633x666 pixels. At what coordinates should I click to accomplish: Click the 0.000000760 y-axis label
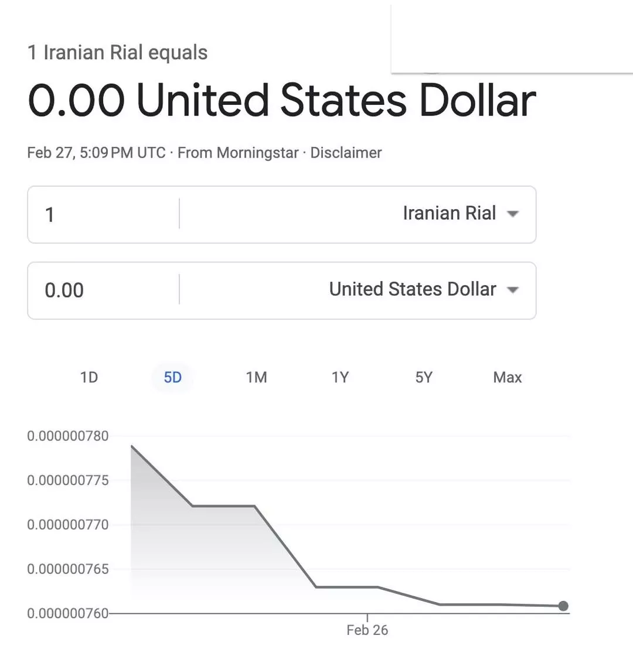pyautogui.click(x=68, y=613)
